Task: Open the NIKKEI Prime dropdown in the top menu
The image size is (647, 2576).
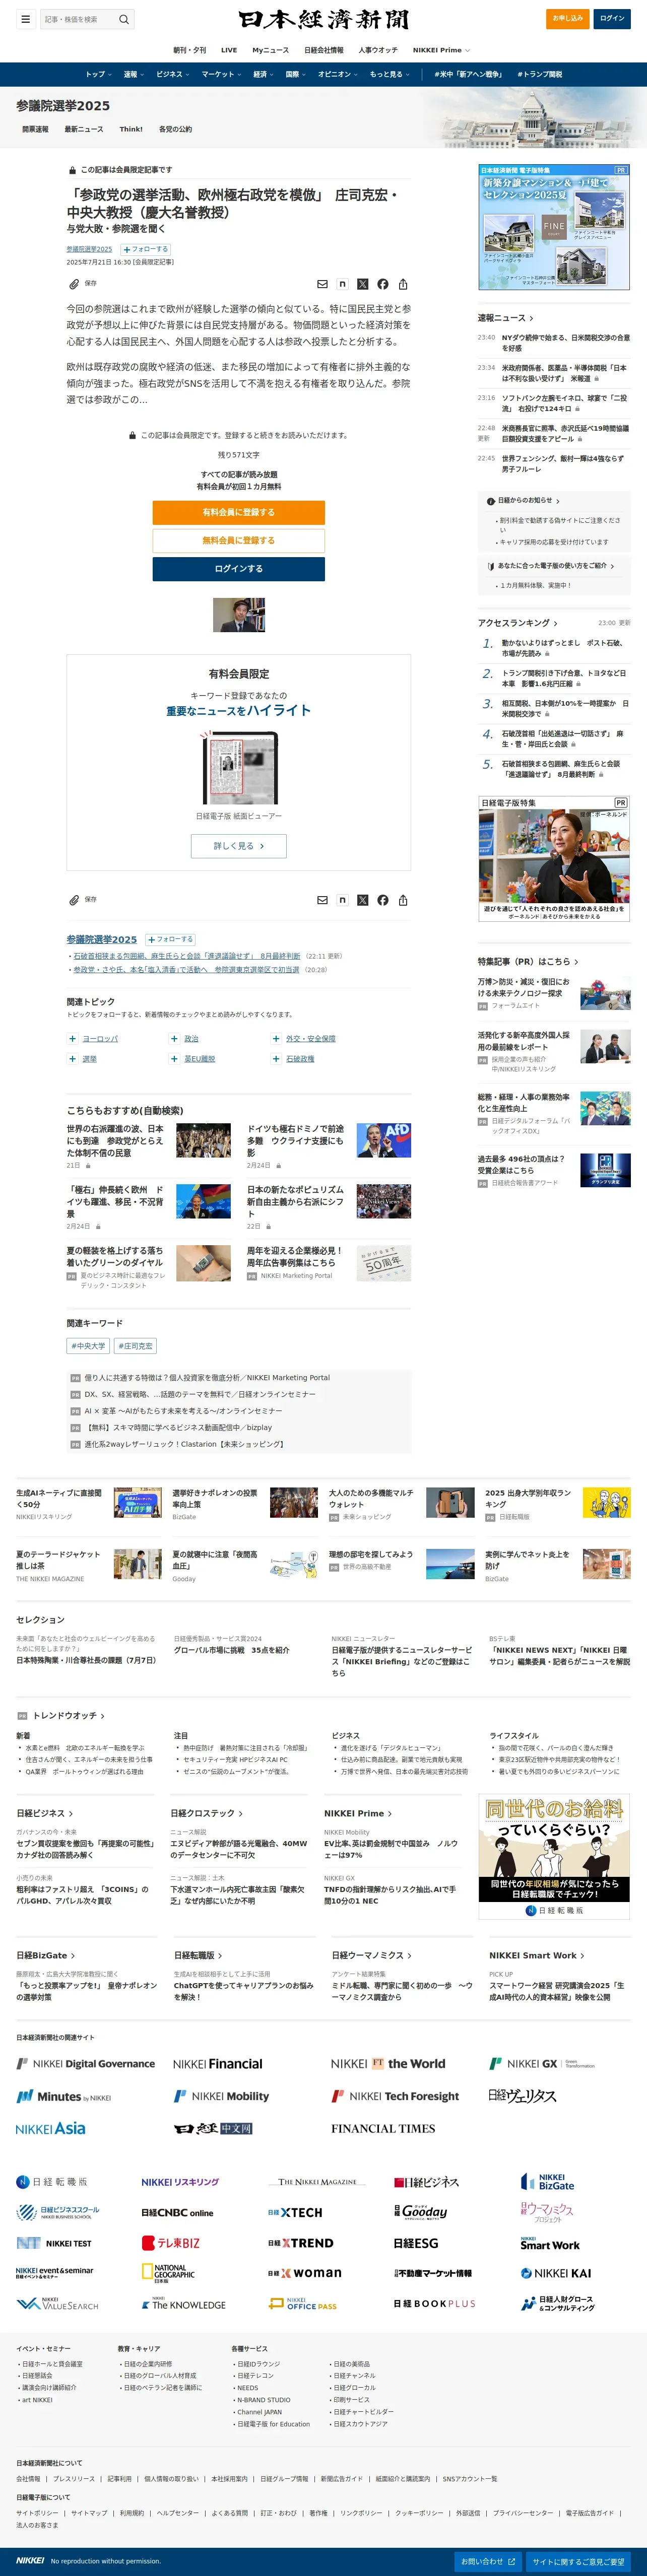Action: coord(441,50)
